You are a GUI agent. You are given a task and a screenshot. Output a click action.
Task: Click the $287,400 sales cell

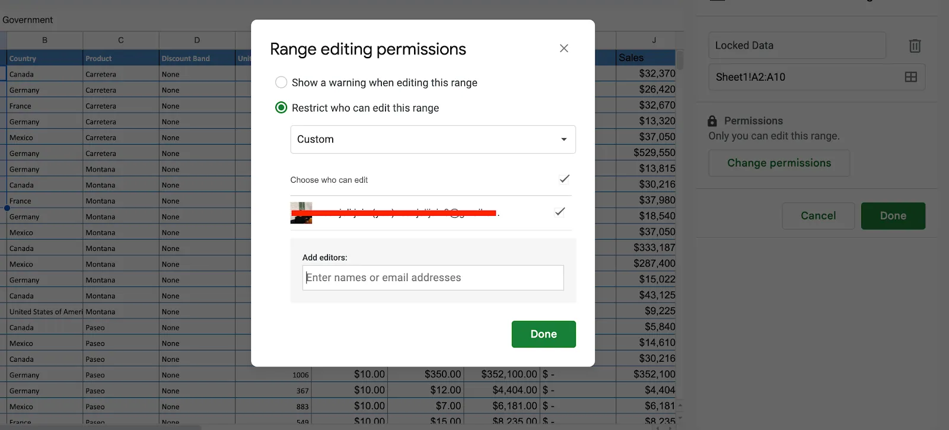[x=646, y=263]
